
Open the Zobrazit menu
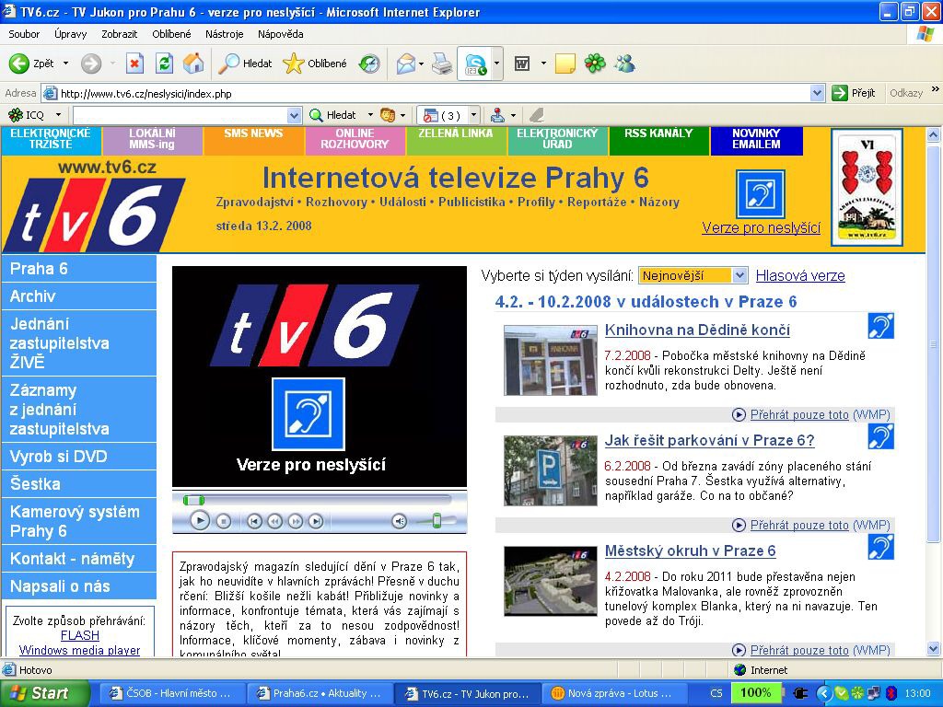pos(119,34)
